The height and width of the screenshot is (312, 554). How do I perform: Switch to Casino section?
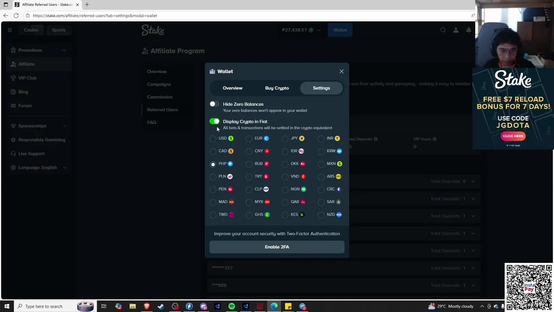click(x=31, y=30)
